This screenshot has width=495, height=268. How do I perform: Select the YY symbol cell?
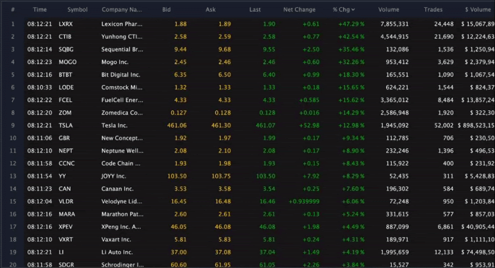tap(62, 176)
